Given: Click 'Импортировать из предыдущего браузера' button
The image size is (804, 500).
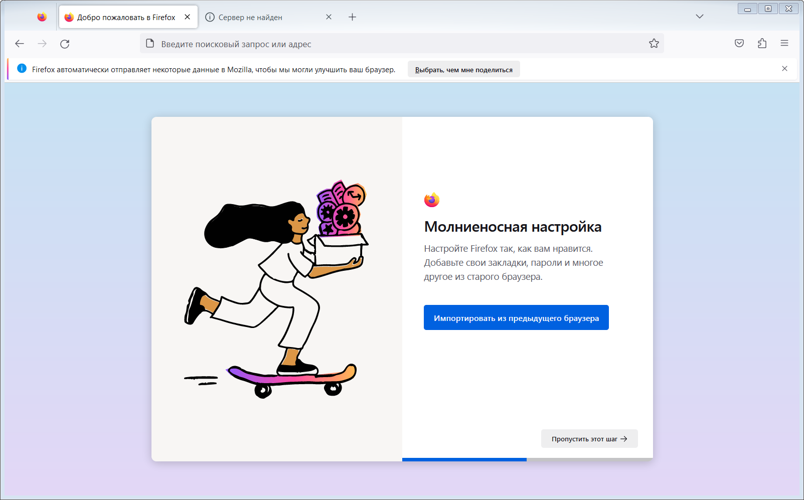Looking at the screenshot, I should pyautogui.click(x=516, y=318).
